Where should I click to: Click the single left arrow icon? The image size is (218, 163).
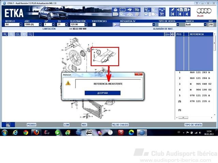tap(187, 14)
